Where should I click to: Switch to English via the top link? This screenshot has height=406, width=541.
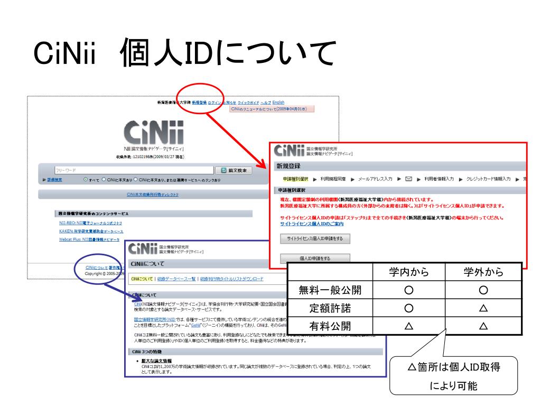(278, 102)
